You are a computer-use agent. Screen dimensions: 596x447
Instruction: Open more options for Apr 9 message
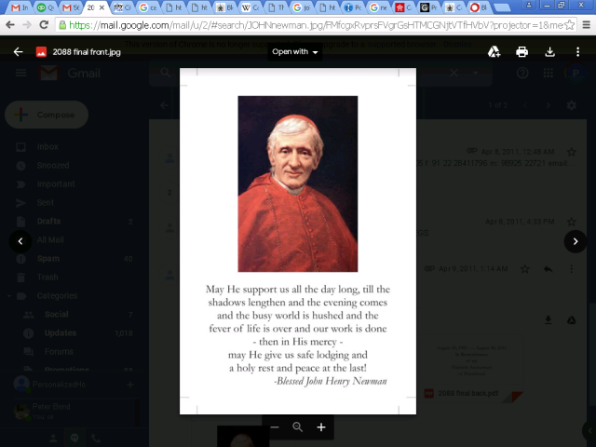[x=571, y=269]
